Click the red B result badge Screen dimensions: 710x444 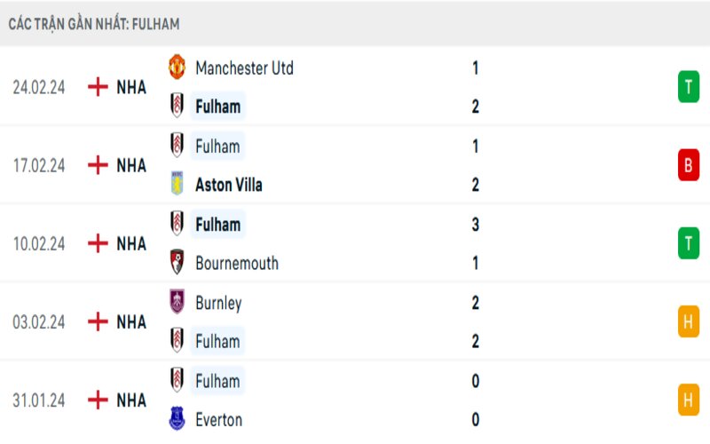pyautogui.click(x=689, y=165)
